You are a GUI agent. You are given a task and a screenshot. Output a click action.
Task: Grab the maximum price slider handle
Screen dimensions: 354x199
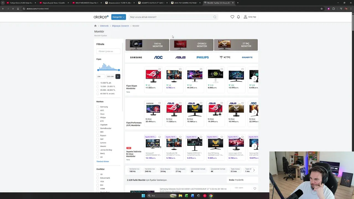[x=119, y=70]
